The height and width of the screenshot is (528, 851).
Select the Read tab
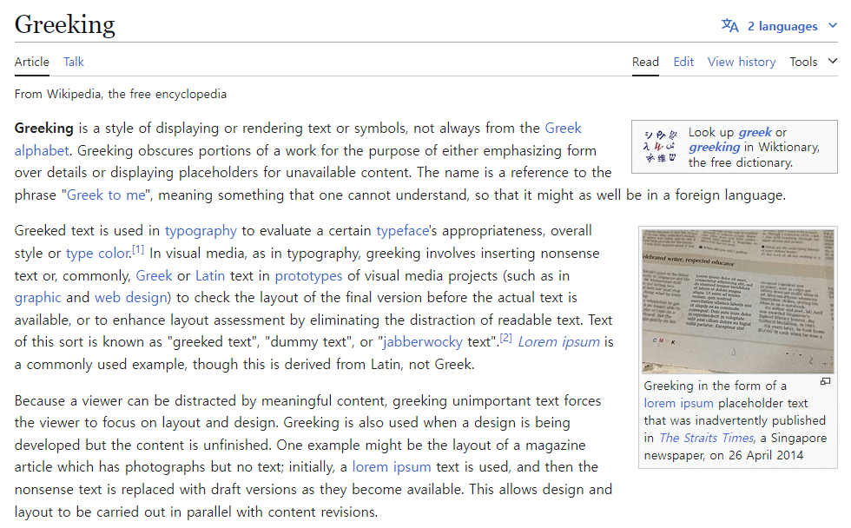point(645,62)
